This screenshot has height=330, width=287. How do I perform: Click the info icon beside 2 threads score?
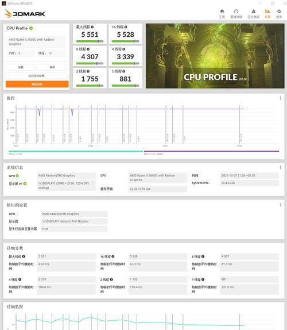tap(88, 71)
